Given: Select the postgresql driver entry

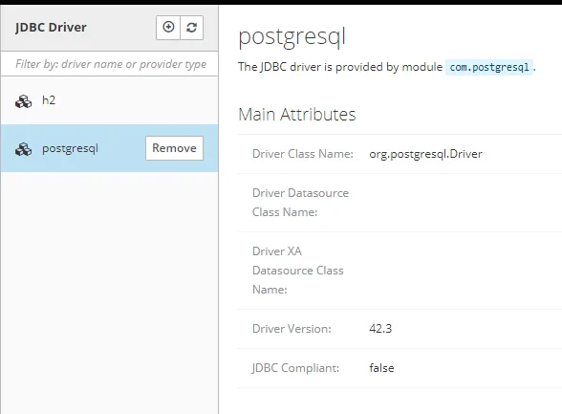Looking at the screenshot, I should pyautogui.click(x=109, y=148).
